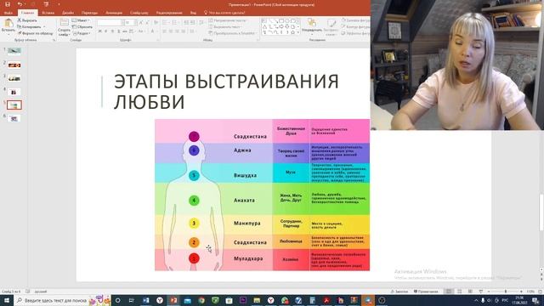Switch to Normal view in status bar
This screenshot has width=544, height=306.
(x=449, y=292)
